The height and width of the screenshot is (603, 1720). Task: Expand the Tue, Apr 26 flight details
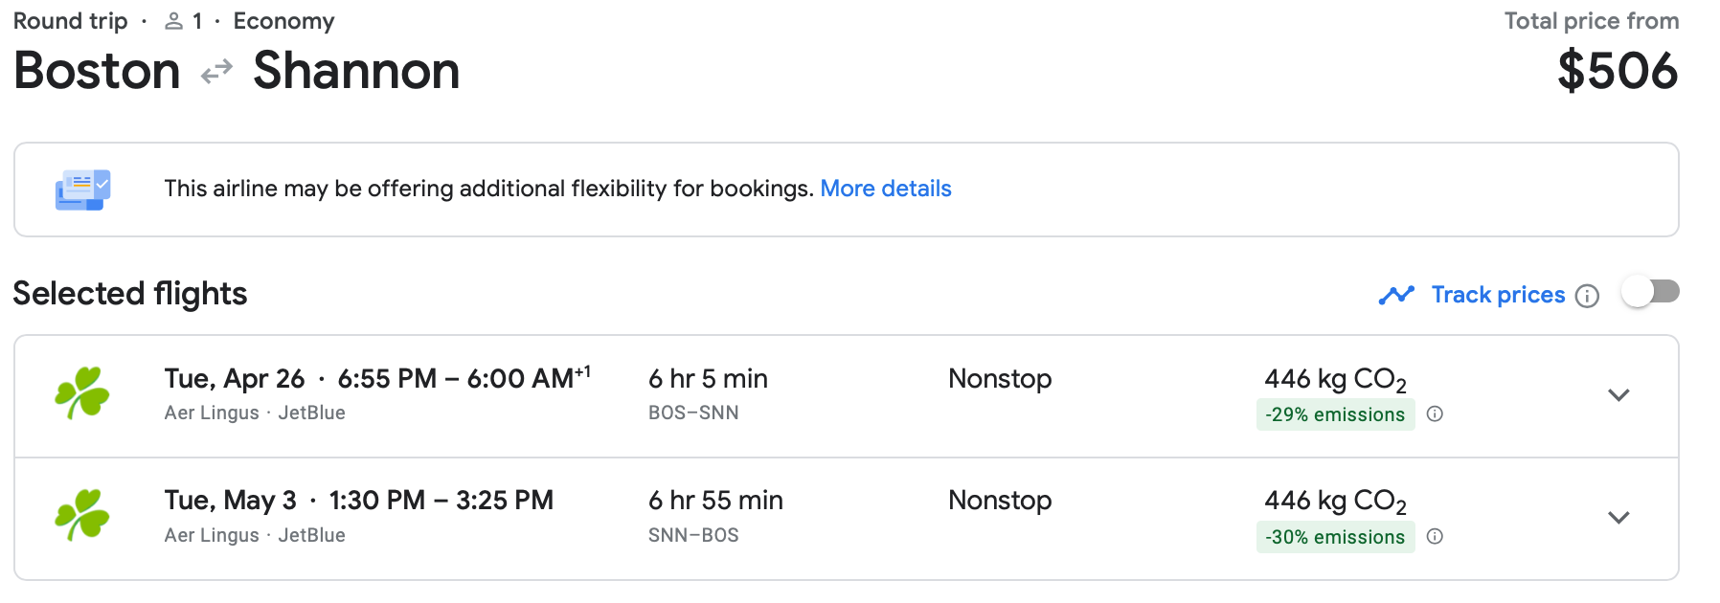tap(1618, 395)
